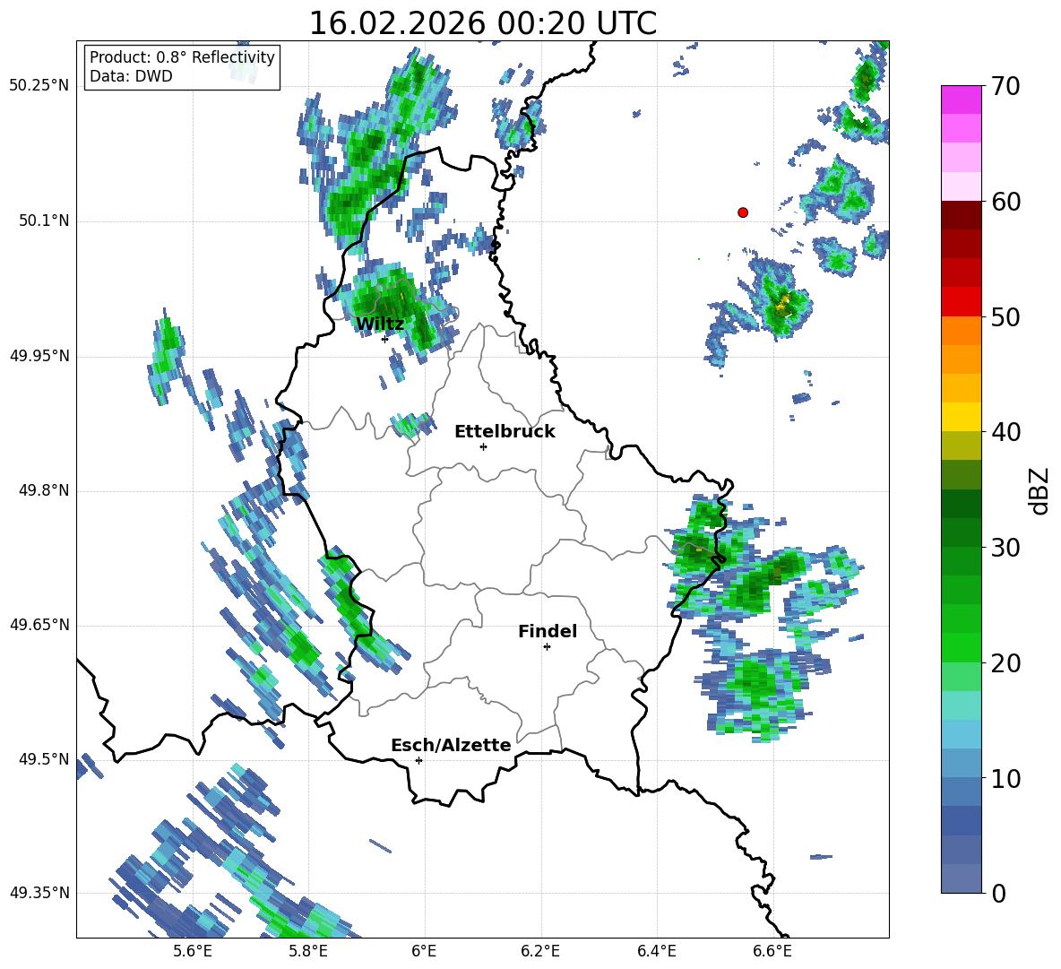
Task: Click the 50.1°N latitude label
Action: coord(43,221)
